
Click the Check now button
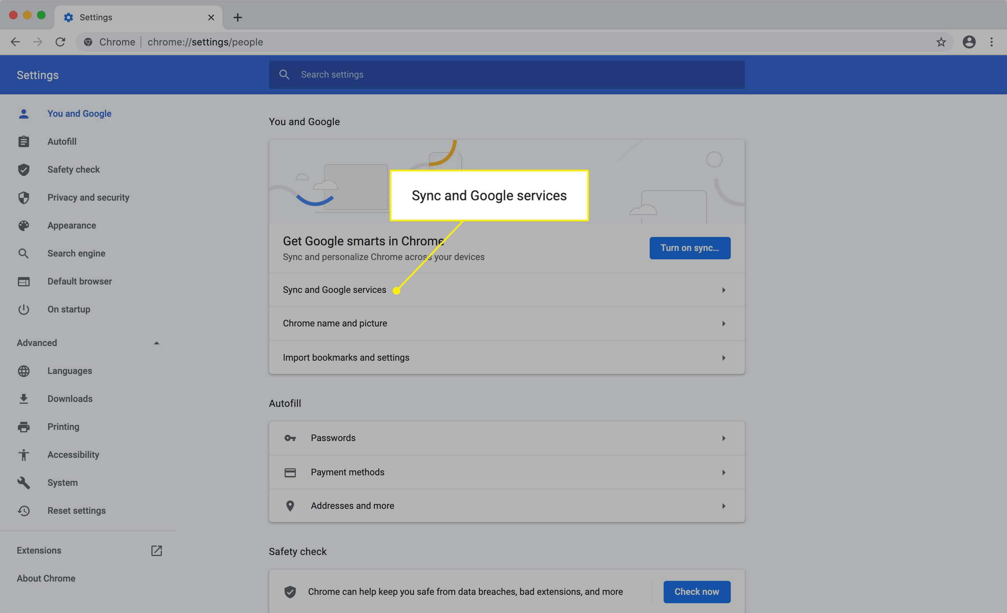697,592
